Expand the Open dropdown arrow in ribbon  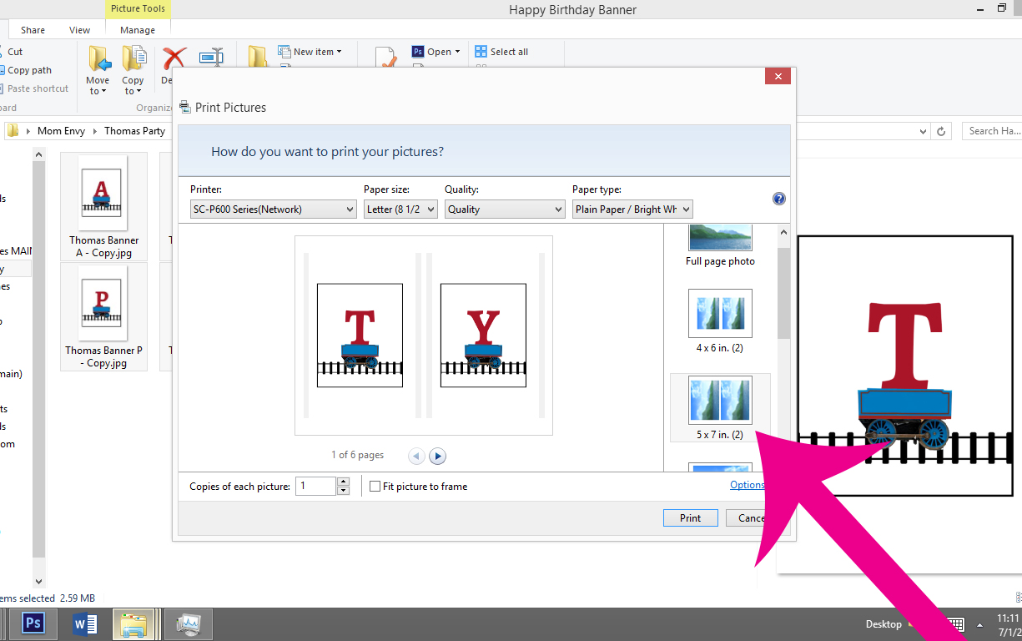[457, 52]
